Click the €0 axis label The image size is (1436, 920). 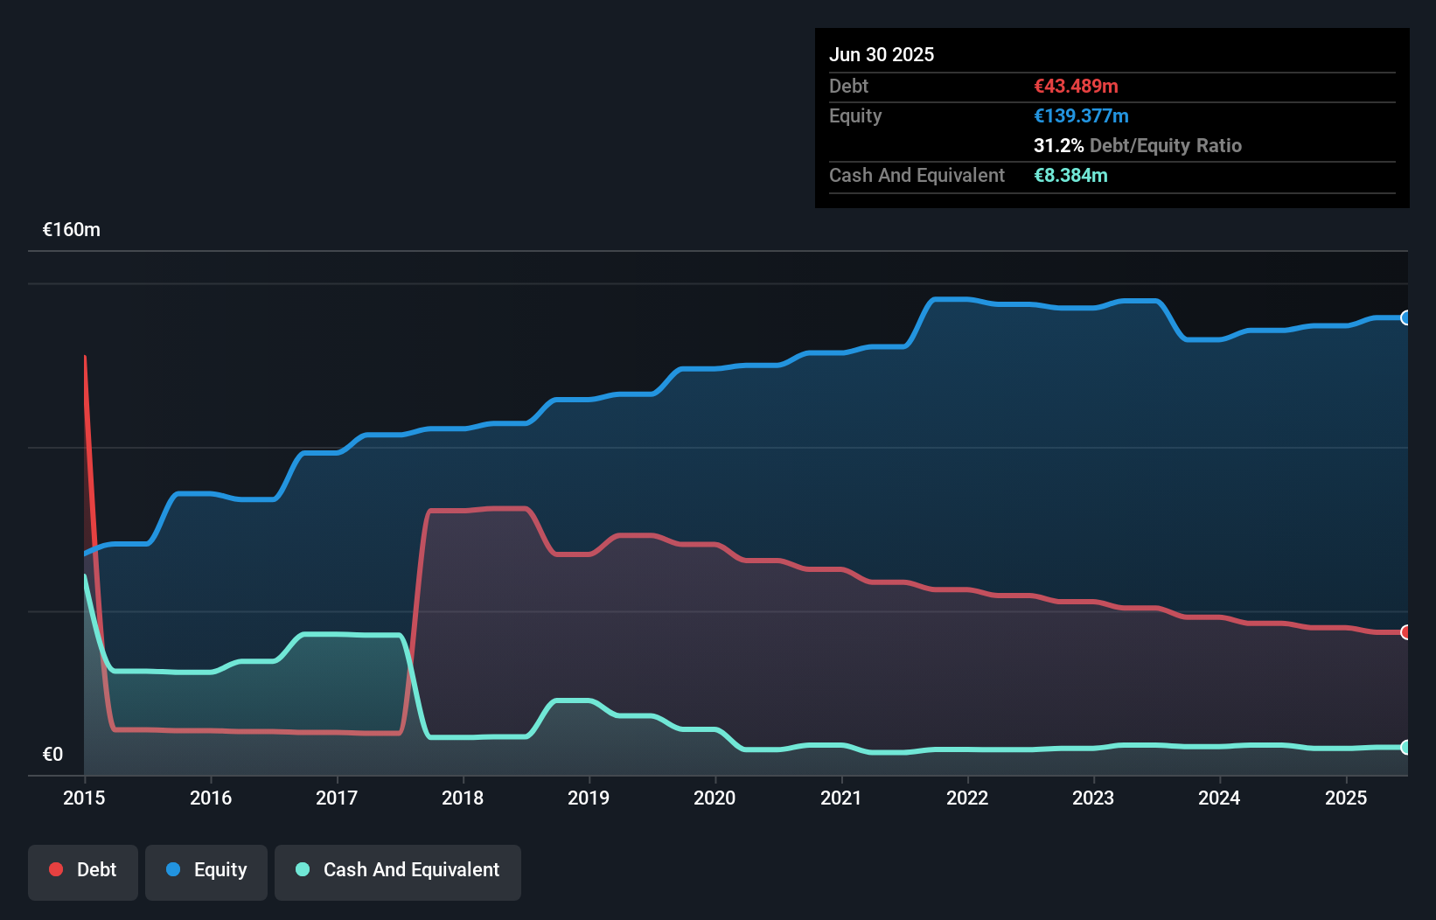(x=52, y=753)
